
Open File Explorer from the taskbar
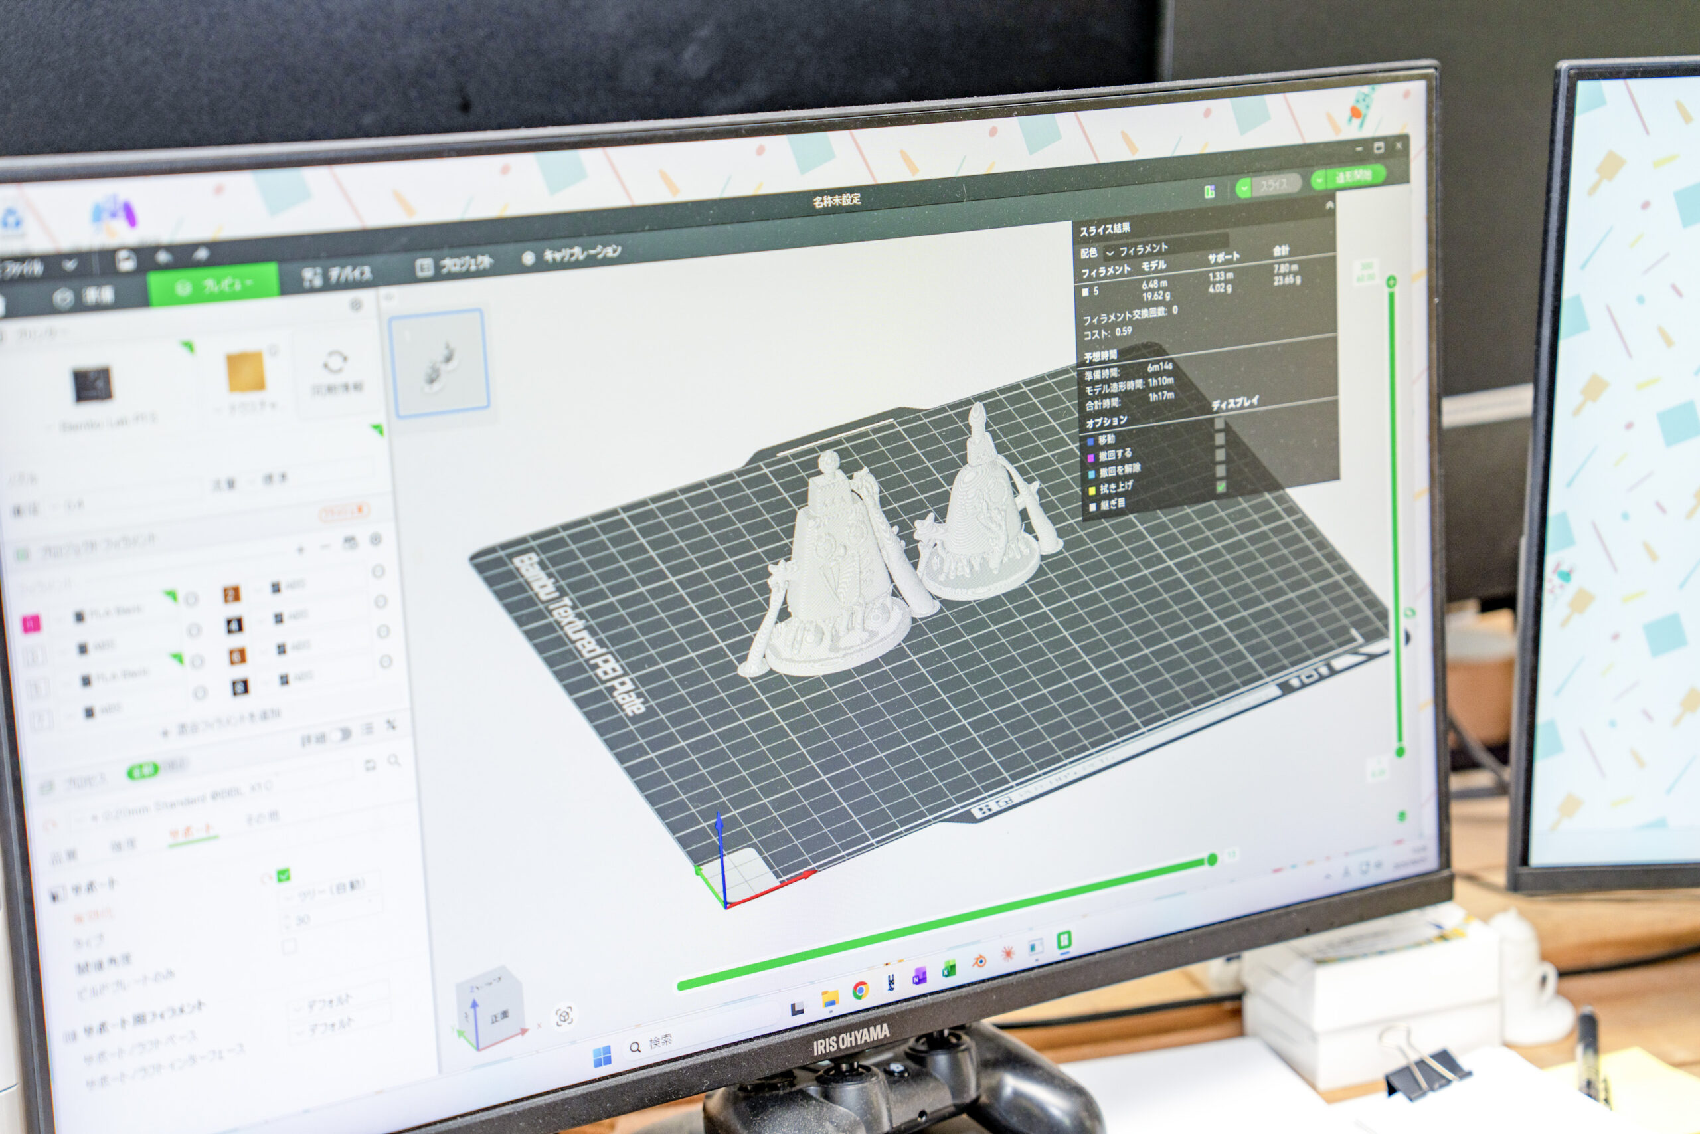pos(830,998)
